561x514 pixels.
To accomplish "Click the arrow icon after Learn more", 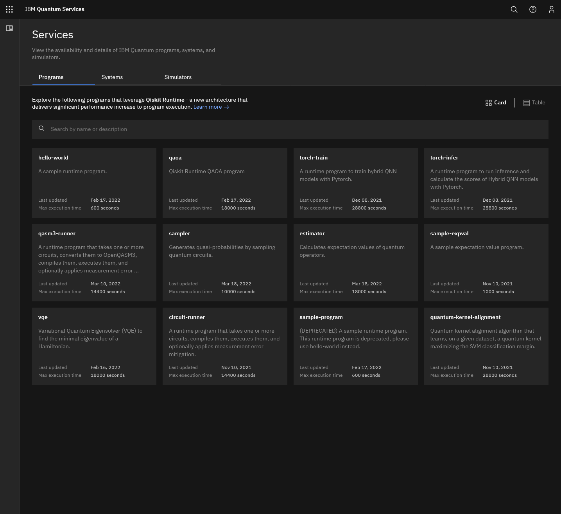I will (x=226, y=107).
